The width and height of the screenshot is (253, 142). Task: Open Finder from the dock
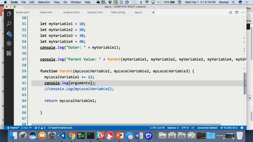pos(13,136)
